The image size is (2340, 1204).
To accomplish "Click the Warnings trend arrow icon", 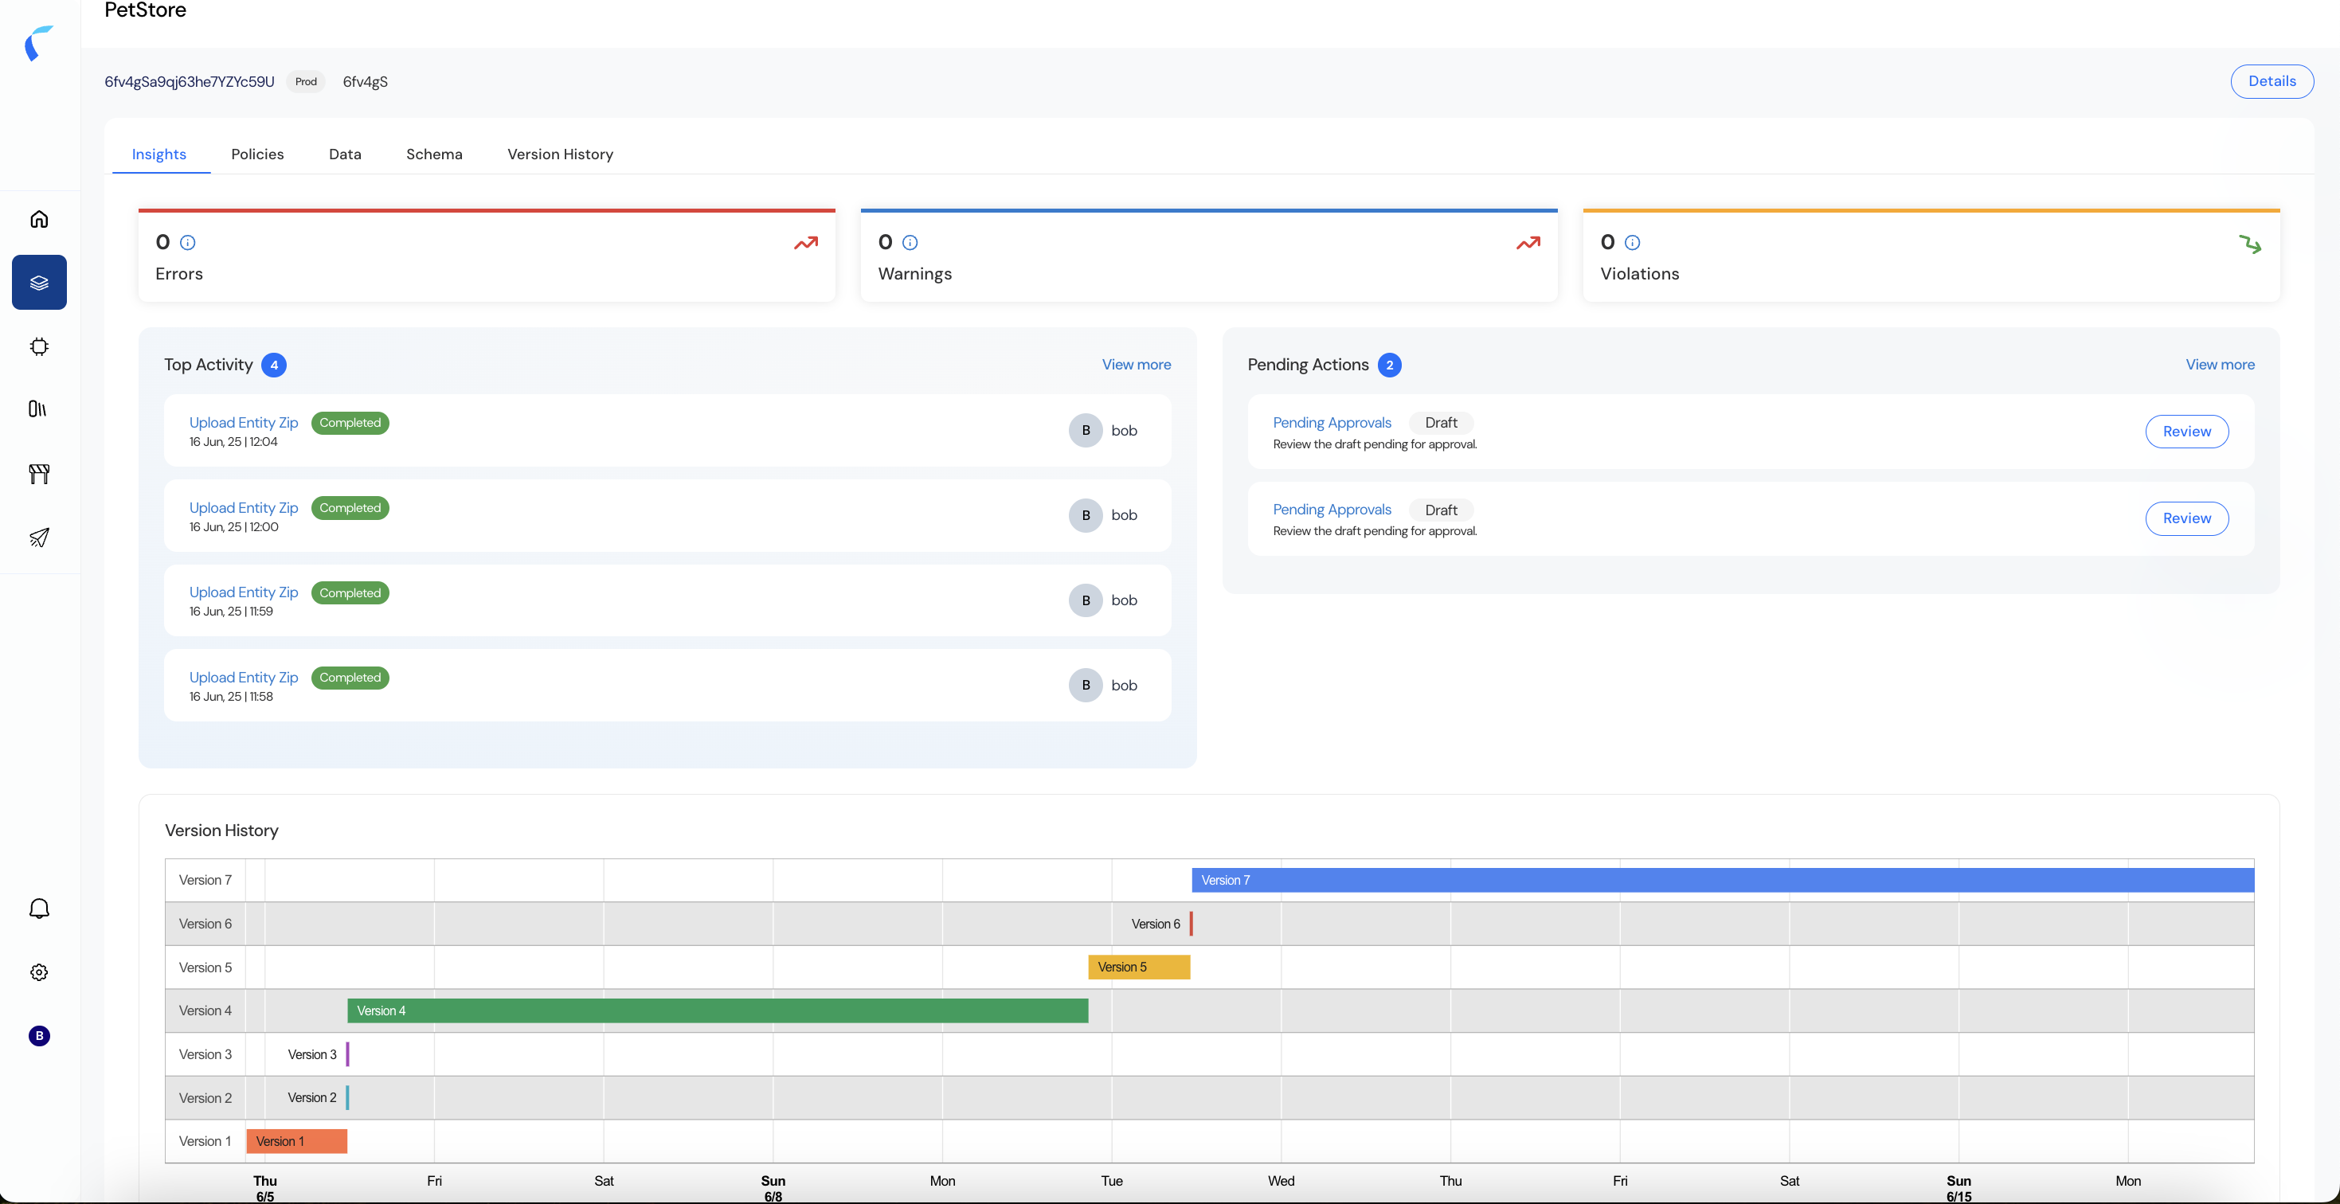I will click(1528, 244).
